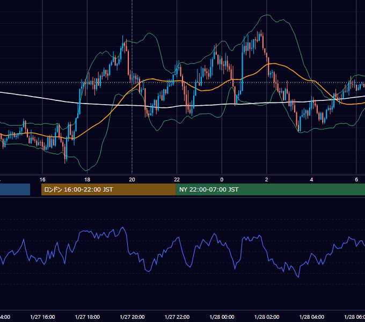Click the 1/27 20:00 date label

[132, 317]
